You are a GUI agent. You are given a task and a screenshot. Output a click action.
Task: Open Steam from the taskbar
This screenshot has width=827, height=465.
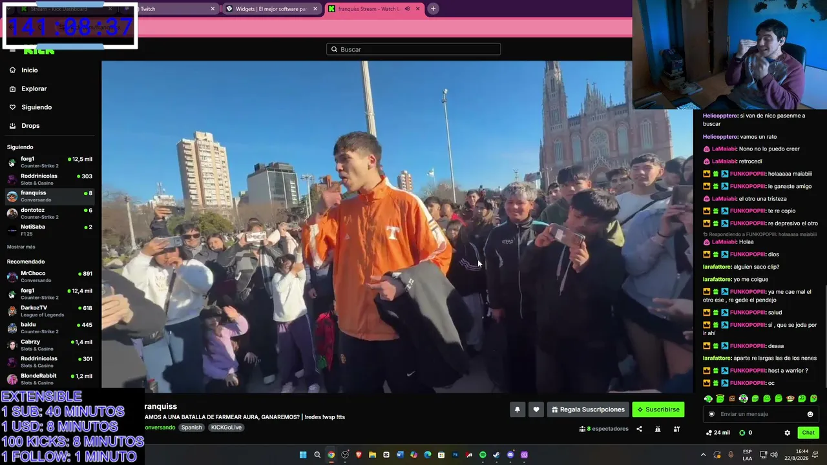coord(496,455)
